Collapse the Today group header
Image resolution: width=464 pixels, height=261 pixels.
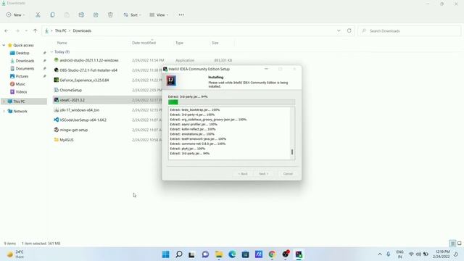point(51,51)
